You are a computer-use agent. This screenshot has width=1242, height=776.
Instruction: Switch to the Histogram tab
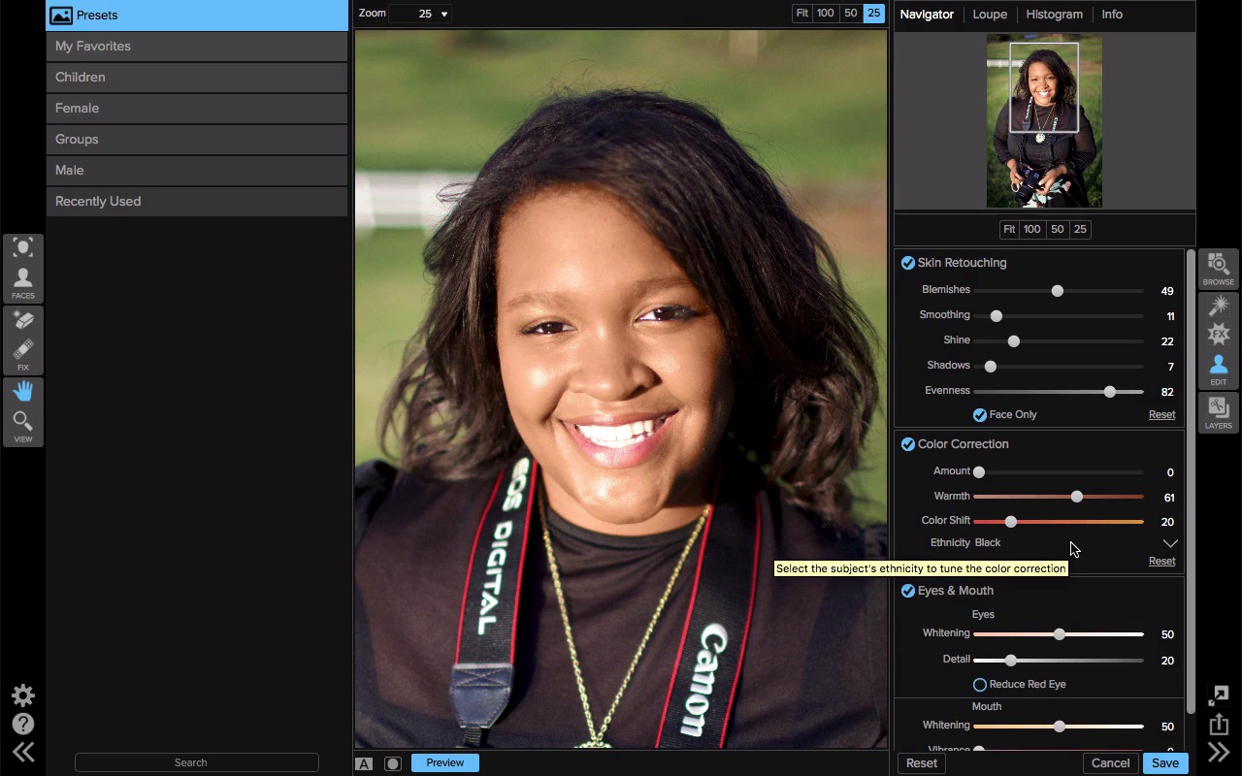point(1054,15)
